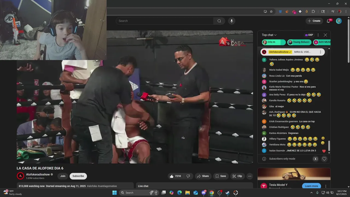350x197 pixels.
Task: Send a heart reaction in live chat
Action: point(324,159)
